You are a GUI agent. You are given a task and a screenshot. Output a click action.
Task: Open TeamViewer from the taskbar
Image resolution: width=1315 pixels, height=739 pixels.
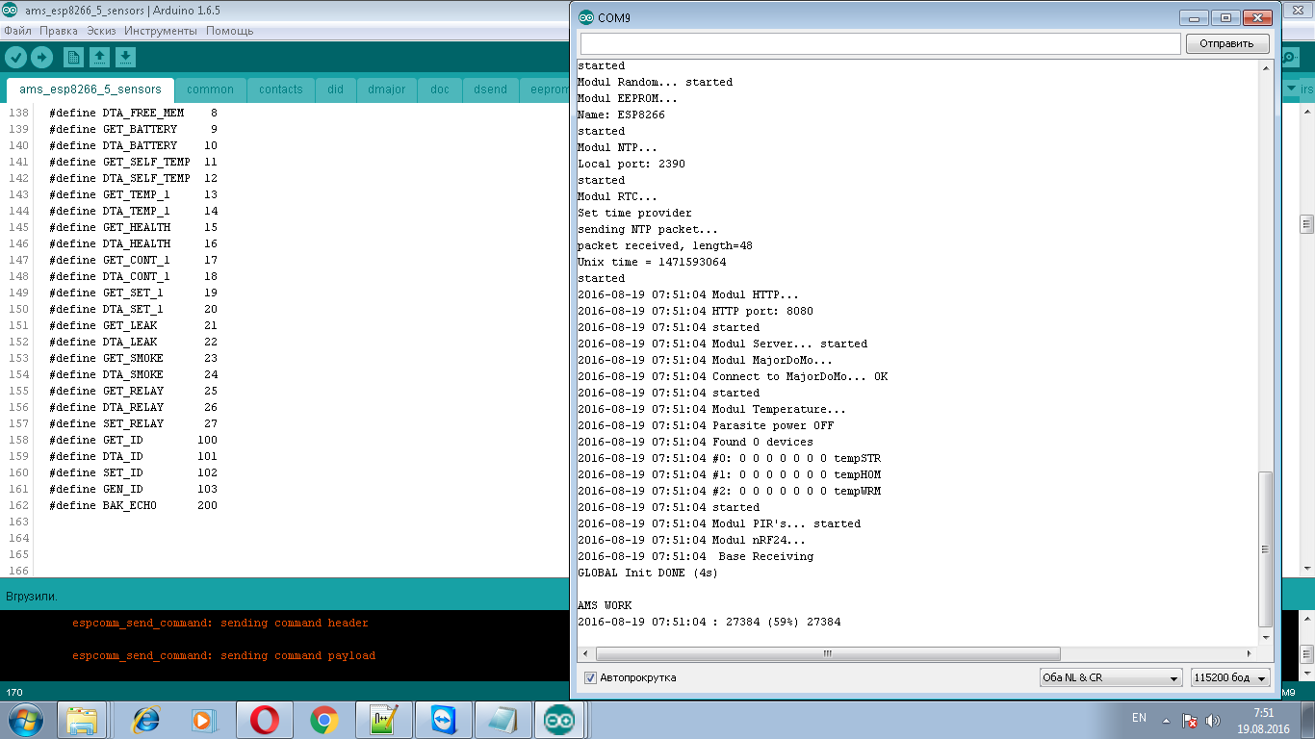pos(443,720)
